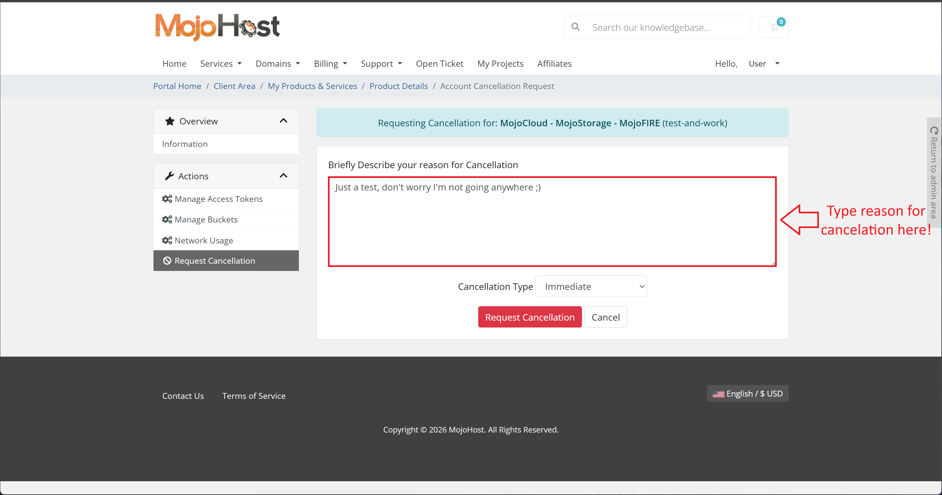Go to the Affiliates menu item
942x495 pixels.
(x=554, y=63)
